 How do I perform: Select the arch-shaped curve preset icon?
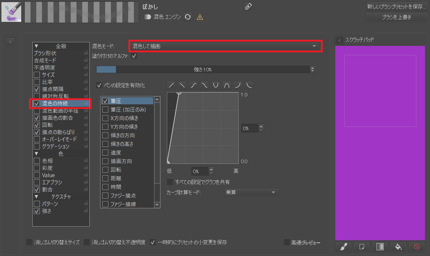pos(227,85)
